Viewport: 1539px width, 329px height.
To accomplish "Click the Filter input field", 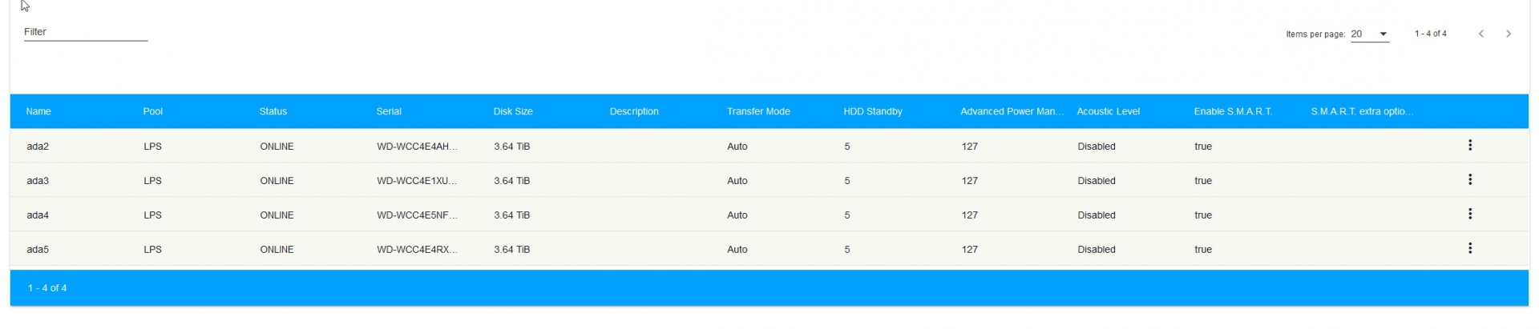I will [86, 32].
